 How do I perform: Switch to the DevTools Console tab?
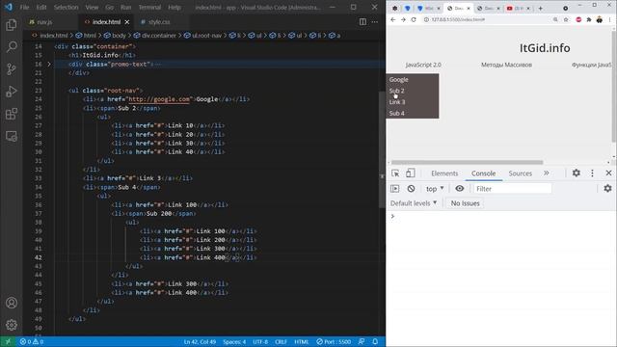(483, 173)
